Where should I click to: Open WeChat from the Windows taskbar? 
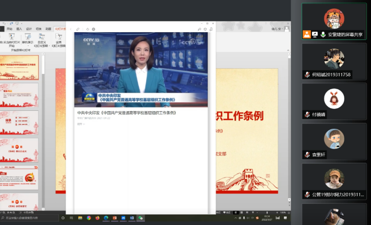coord(140,218)
